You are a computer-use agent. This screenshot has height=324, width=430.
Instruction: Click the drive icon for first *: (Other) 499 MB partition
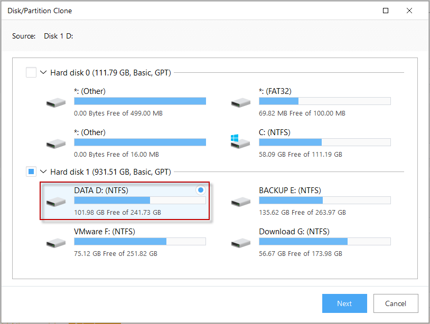pos(56,103)
